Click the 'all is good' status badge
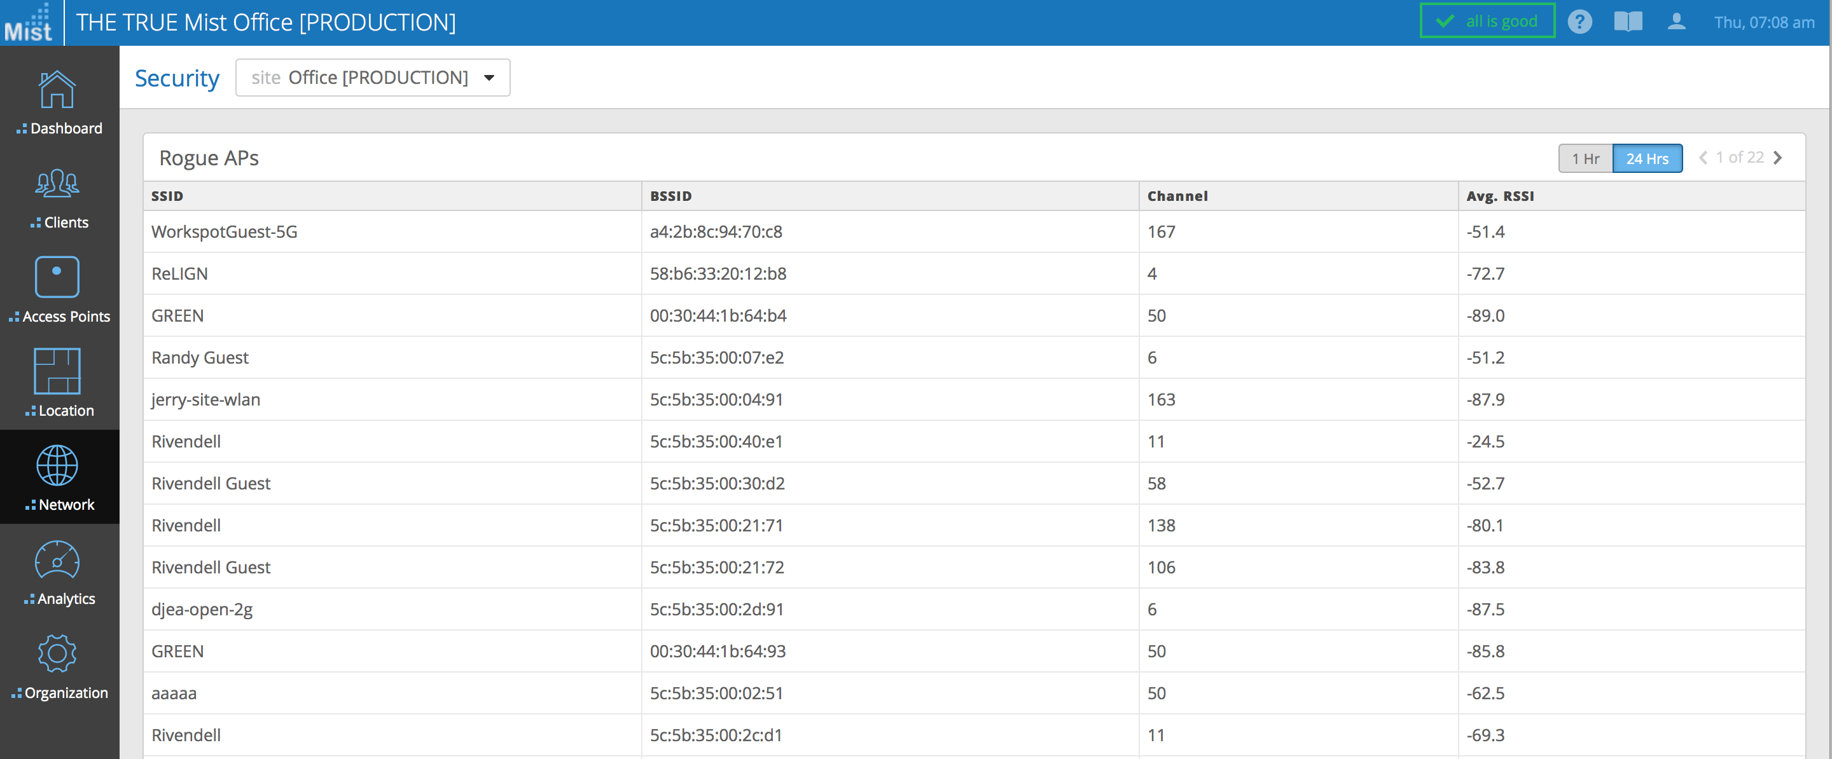 click(1487, 22)
